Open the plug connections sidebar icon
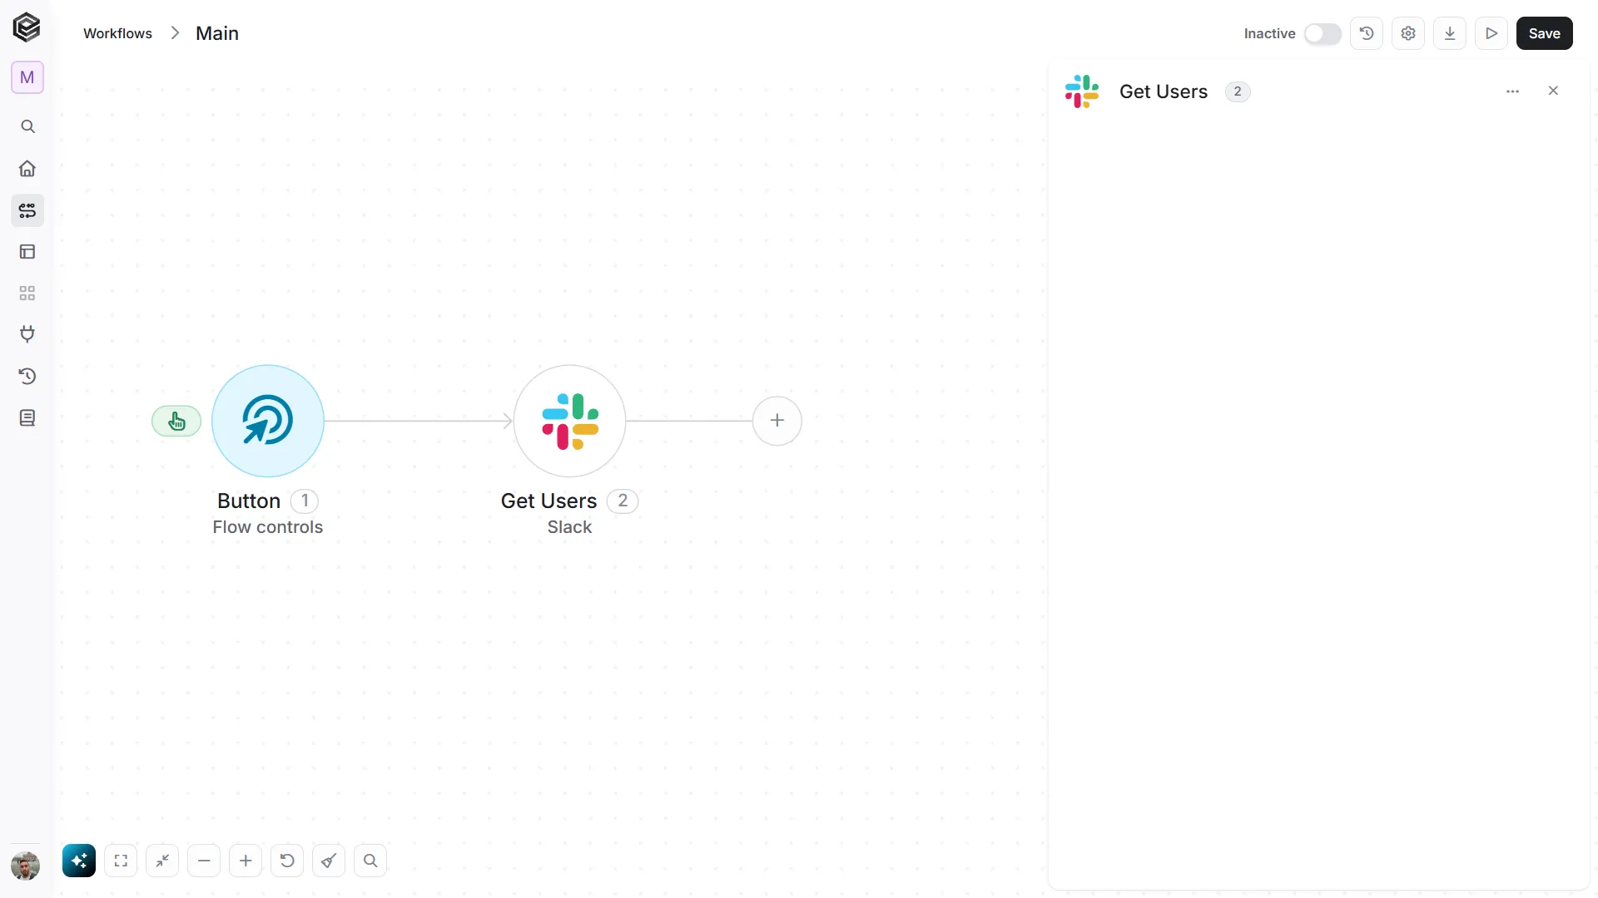 tap(27, 334)
